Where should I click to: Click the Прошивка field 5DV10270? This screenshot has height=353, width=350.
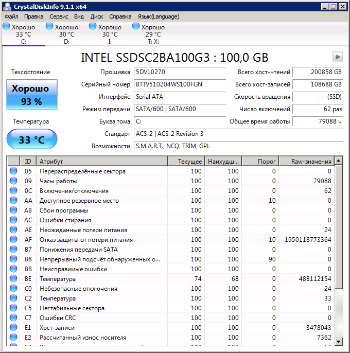pos(180,72)
